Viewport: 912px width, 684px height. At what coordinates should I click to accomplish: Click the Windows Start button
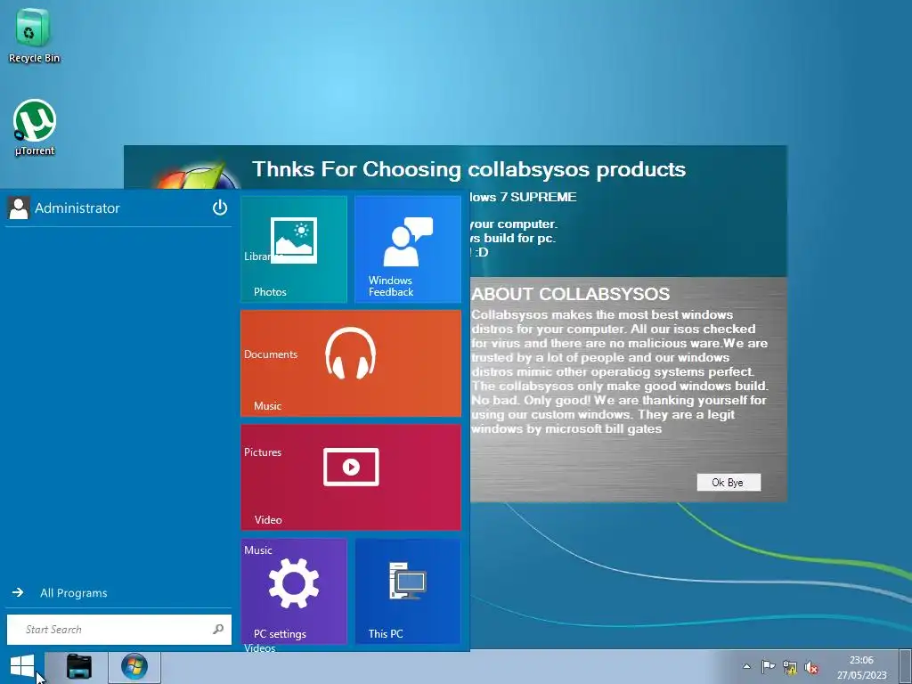pyautogui.click(x=22, y=666)
